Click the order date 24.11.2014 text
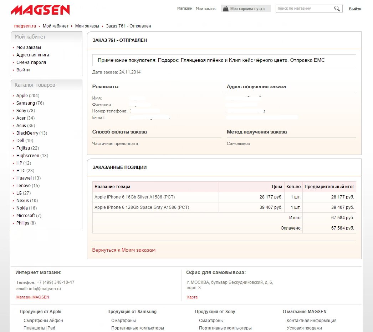This screenshot has width=373, height=332. pyautogui.click(x=130, y=72)
